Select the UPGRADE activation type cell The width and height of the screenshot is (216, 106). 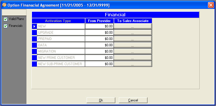coord(61,32)
